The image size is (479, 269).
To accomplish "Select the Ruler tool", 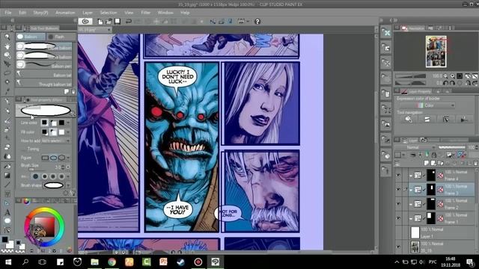I will 7,203.
